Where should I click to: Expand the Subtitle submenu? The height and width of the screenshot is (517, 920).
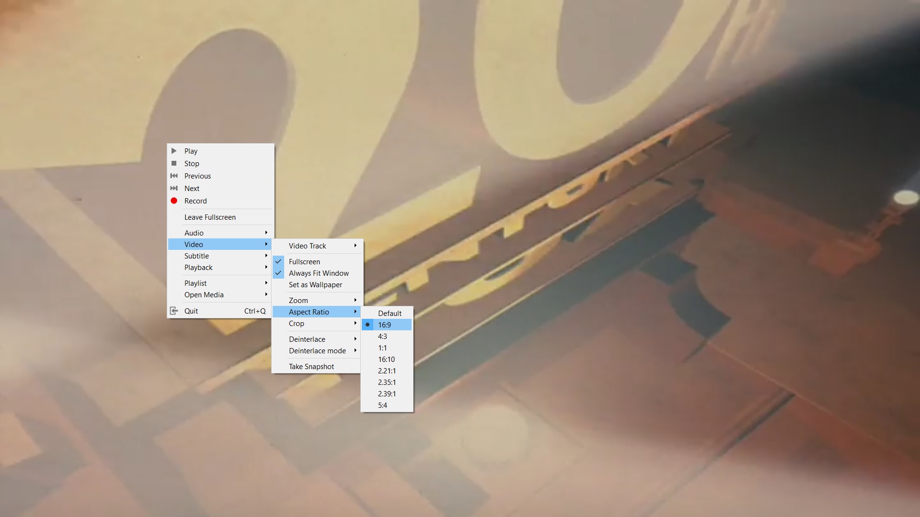[x=220, y=256]
